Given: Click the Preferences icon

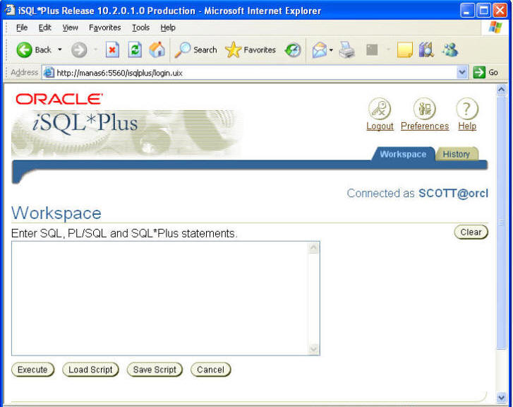Looking at the screenshot, I should click(425, 109).
